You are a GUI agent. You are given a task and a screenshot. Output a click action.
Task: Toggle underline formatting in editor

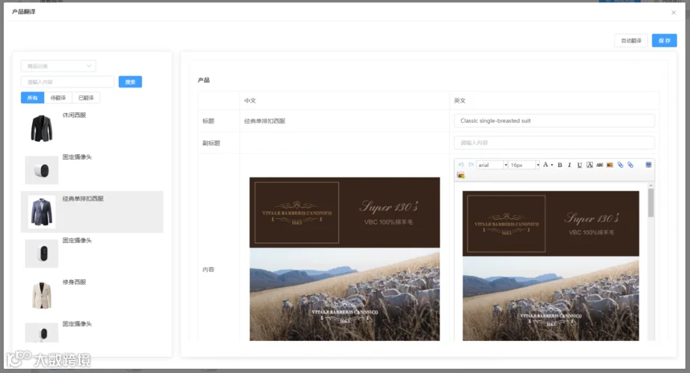(579, 164)
